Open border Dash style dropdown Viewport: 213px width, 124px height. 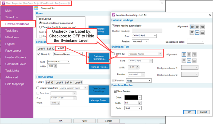(133, 108)
